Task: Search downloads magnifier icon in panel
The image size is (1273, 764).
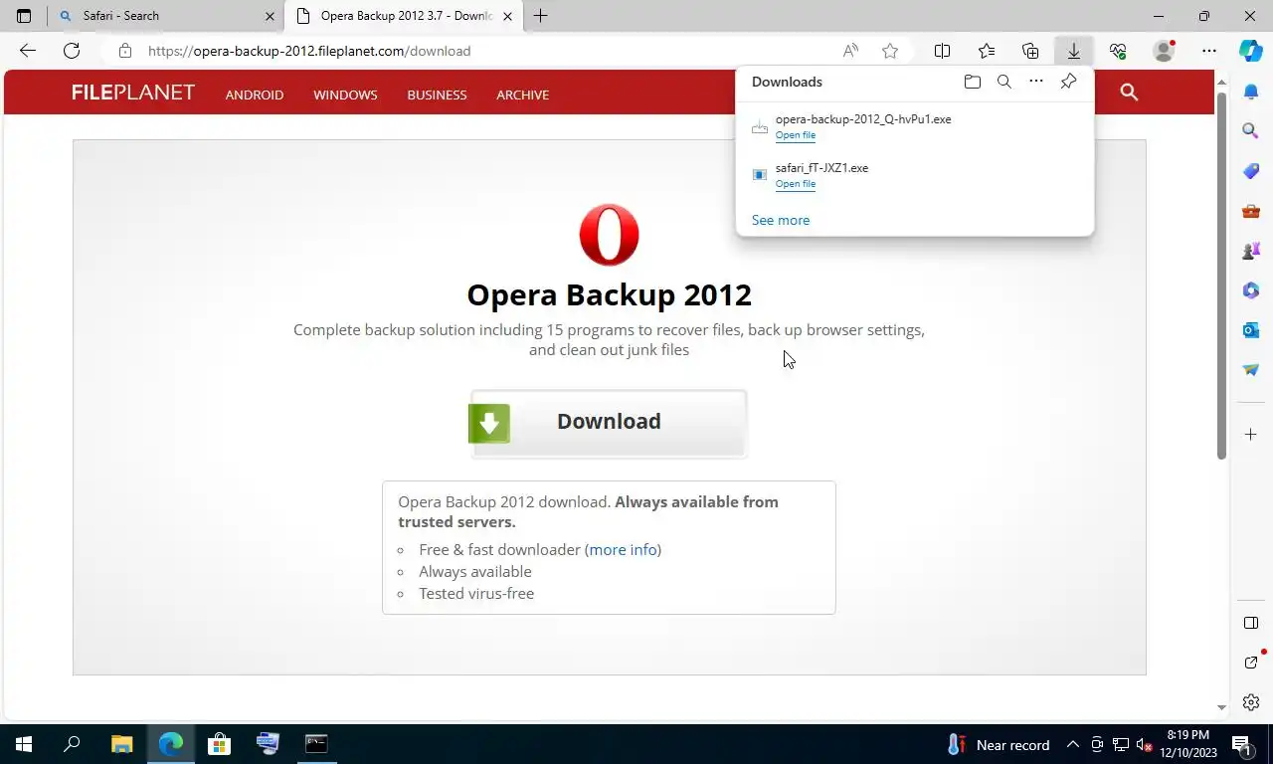Action: (1004, 82)
